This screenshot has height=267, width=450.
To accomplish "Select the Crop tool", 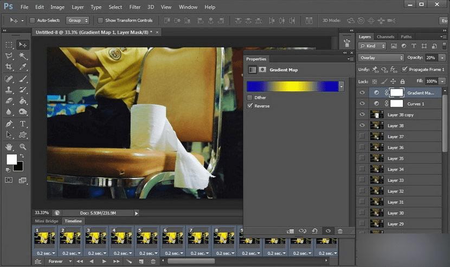I will point(9,67).
